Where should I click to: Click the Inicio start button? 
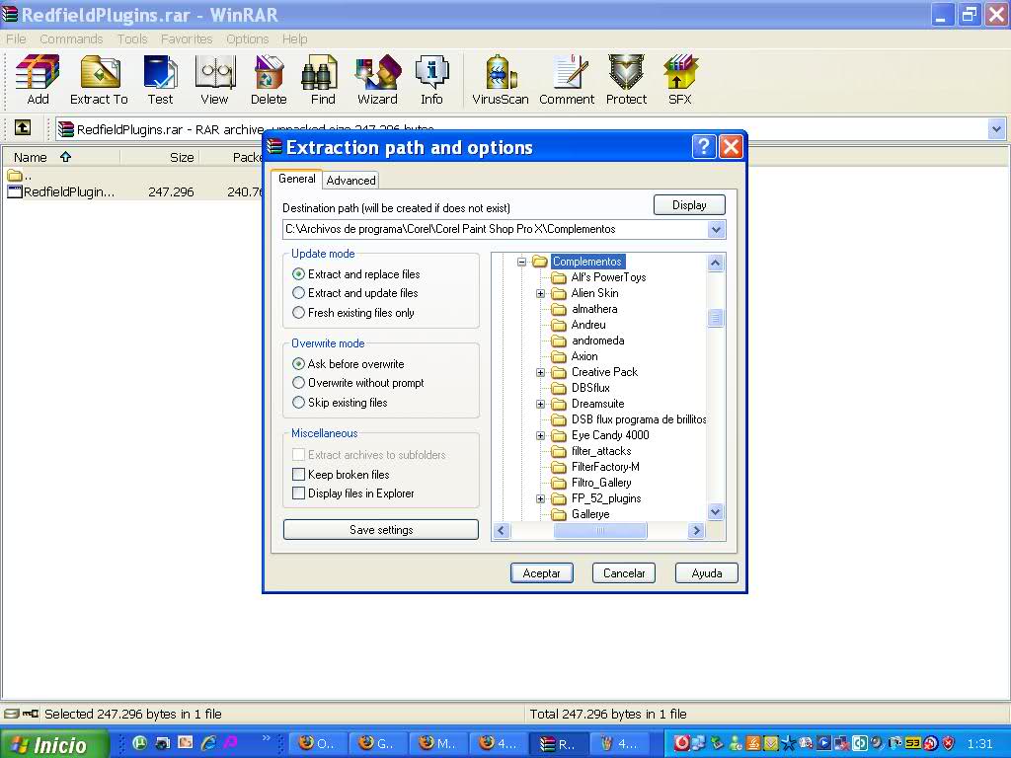[x=54, y=744]
